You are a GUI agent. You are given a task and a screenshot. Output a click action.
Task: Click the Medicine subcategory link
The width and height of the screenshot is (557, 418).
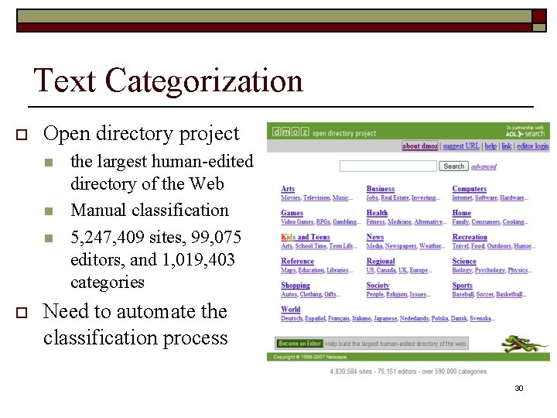tap(399, 222)
